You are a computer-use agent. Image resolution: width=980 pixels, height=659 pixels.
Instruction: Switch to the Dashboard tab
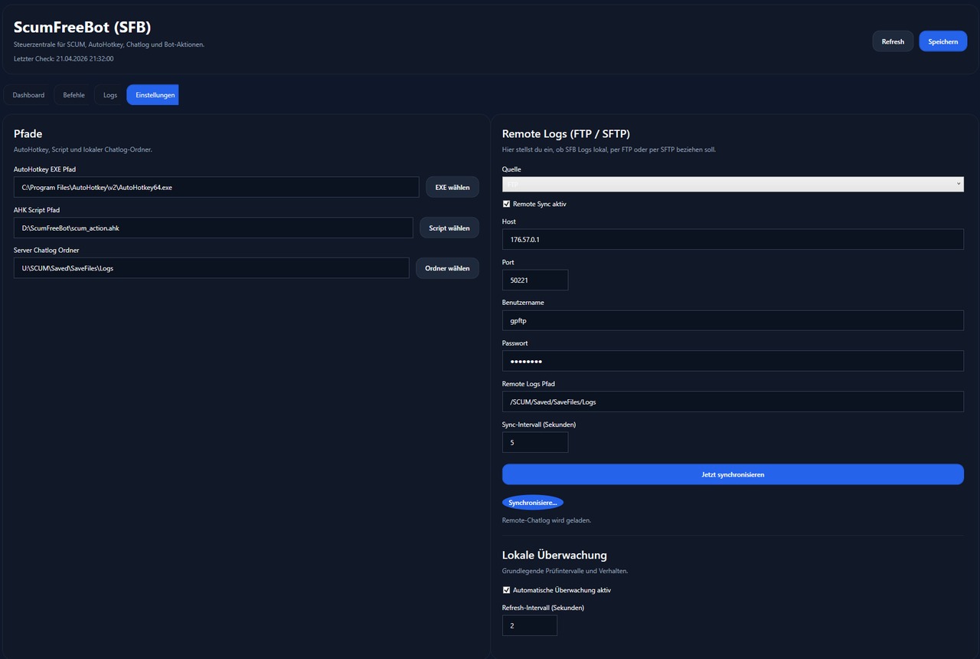click(28, 95)
